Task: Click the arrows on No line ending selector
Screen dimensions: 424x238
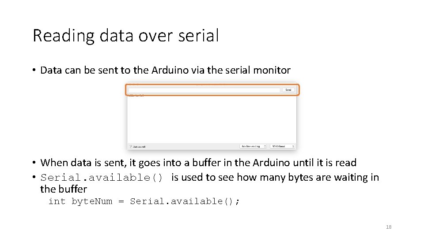Action: coord(265,146)
